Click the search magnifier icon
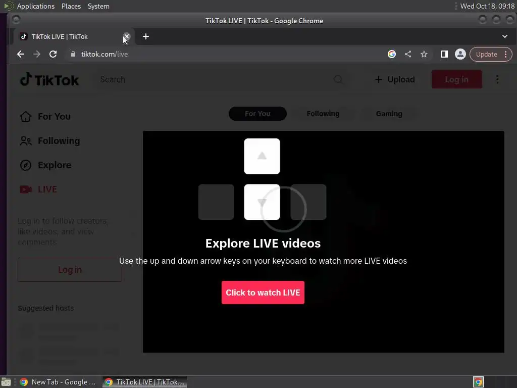517x388 pixels. click(x=338, y=79)
